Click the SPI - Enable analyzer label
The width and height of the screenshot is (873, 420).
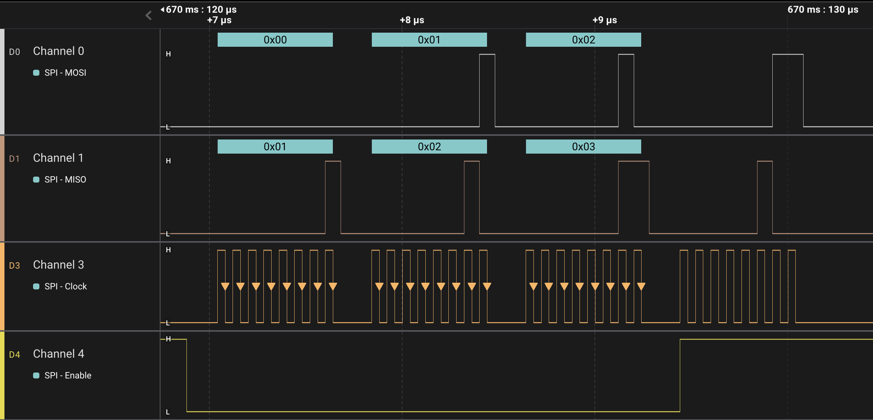[68, 375]
